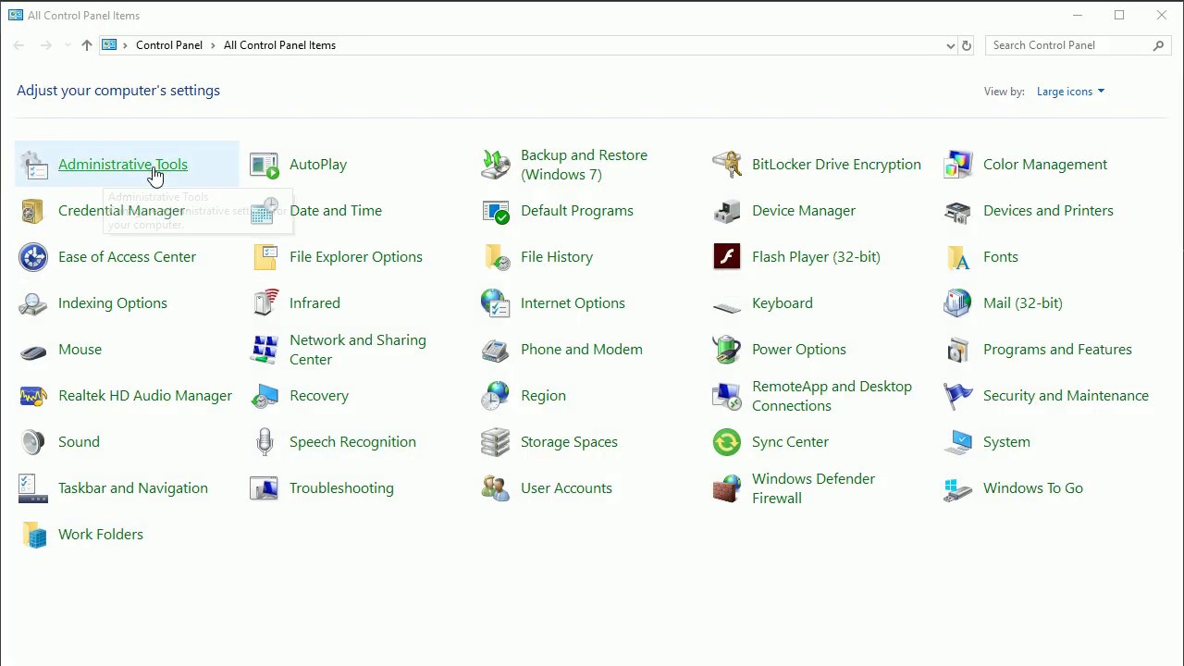
Task: Click the Flash Player icon
Action: tap(727, 257)
